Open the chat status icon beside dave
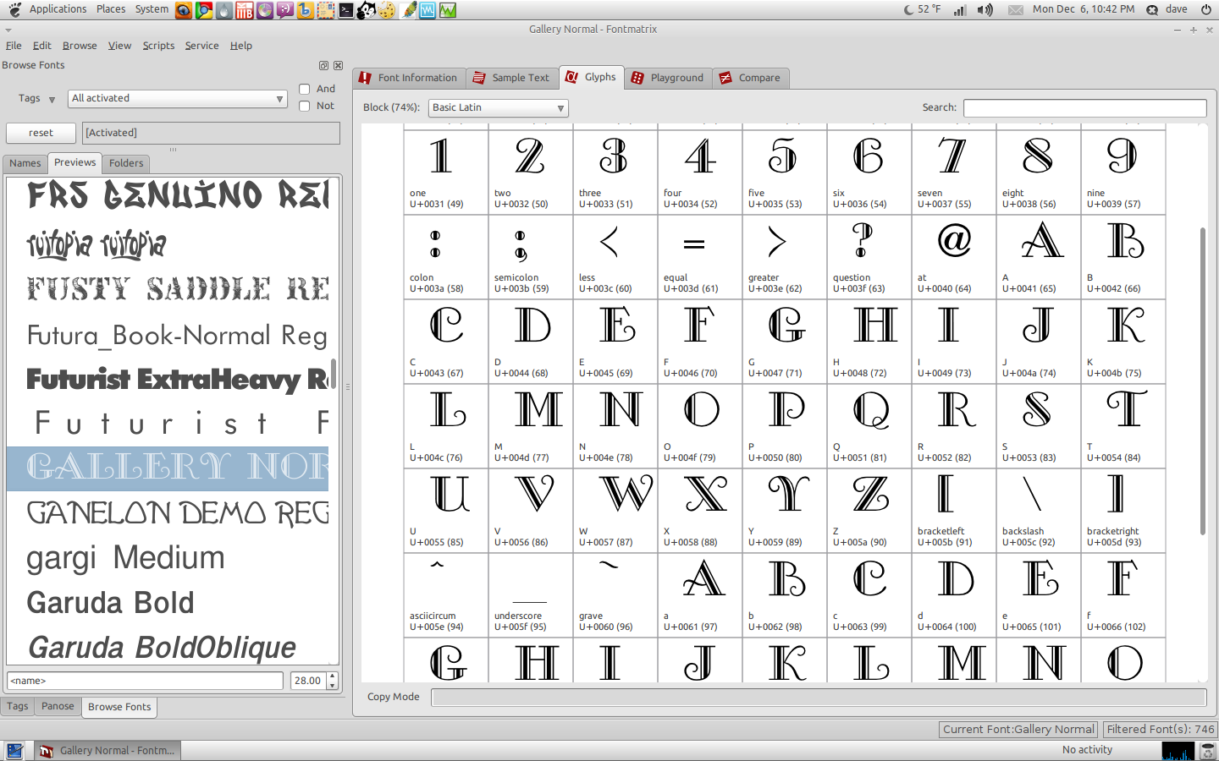The width and height of the screenshot is (1219, 761). pyautogui.click(x=1152, y=10)
